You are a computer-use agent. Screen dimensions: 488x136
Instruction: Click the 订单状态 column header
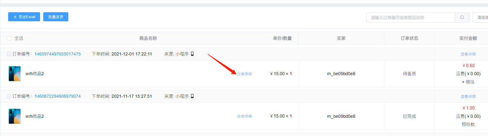409,38
